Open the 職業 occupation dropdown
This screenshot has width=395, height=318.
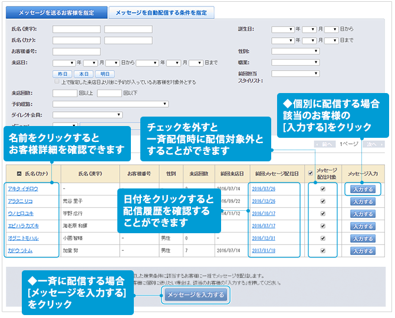[x=295, y=62]
